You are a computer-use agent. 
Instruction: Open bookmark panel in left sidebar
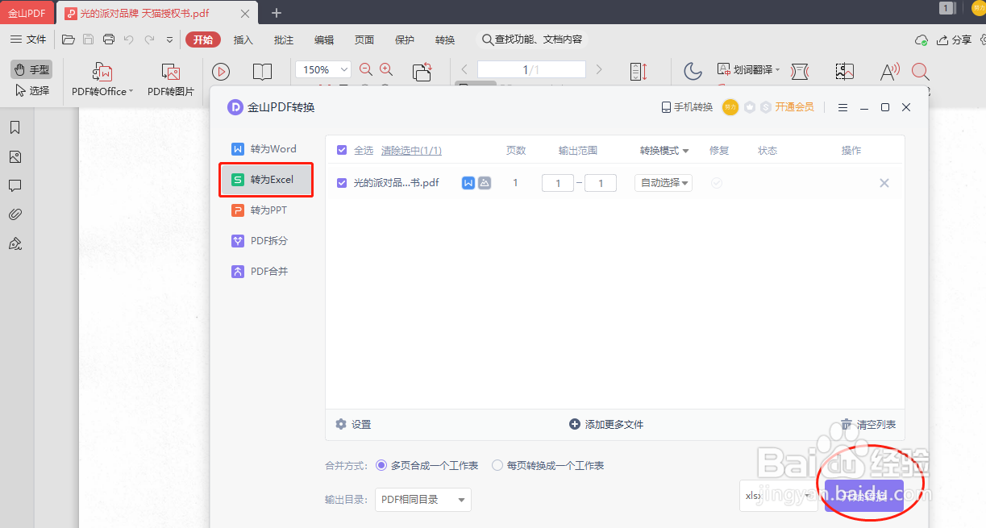pyautogui.click(x=15, y=127)
